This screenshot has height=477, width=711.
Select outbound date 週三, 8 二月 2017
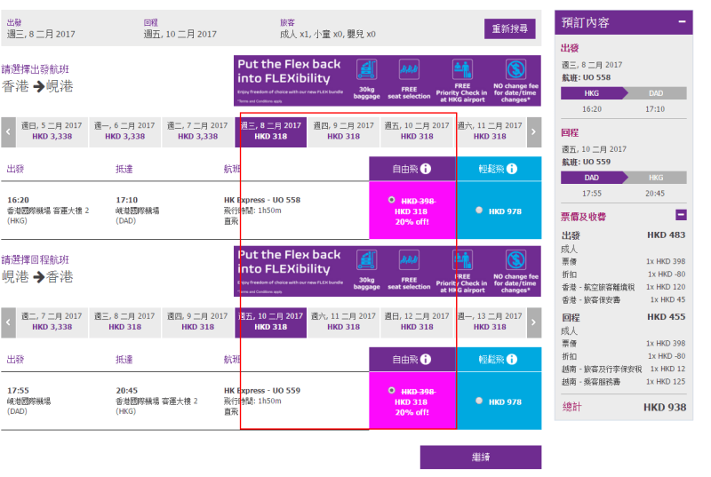[x=271, y=131]
